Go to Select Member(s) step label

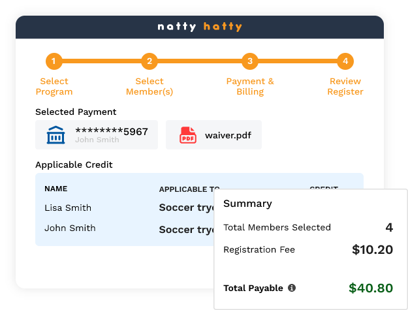pyautogui.click(x=149, y=87)
